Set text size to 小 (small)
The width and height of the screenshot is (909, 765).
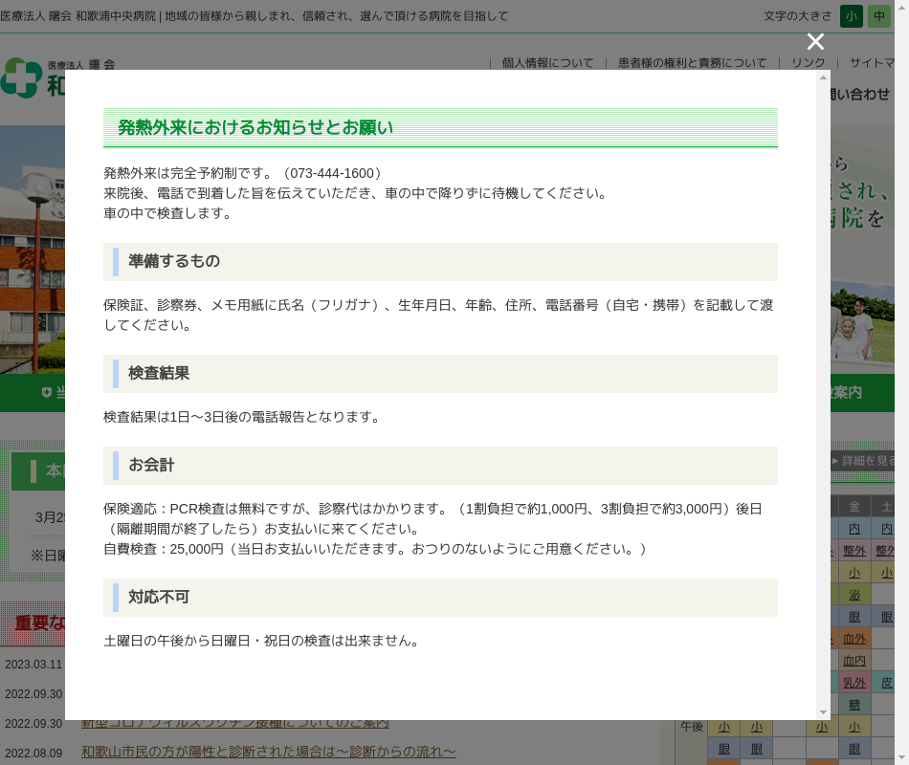[x=851, y=16]
